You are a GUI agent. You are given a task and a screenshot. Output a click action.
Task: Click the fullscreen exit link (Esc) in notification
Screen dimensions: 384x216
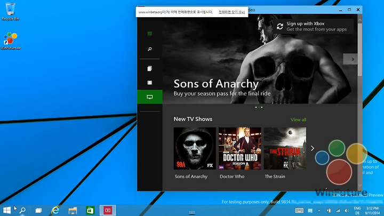coord(231,12)
